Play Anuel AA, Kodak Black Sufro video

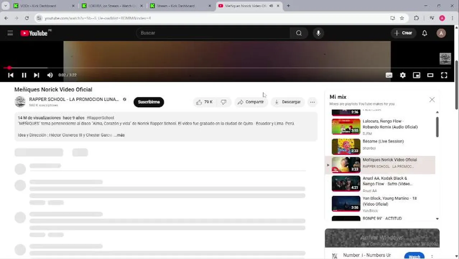coord(380,184)
